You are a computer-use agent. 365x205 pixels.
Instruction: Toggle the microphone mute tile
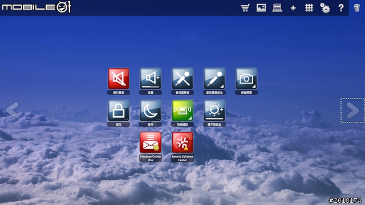point(182,79)
